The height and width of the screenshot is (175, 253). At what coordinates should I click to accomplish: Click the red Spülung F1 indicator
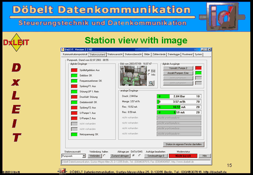point(74,86)
